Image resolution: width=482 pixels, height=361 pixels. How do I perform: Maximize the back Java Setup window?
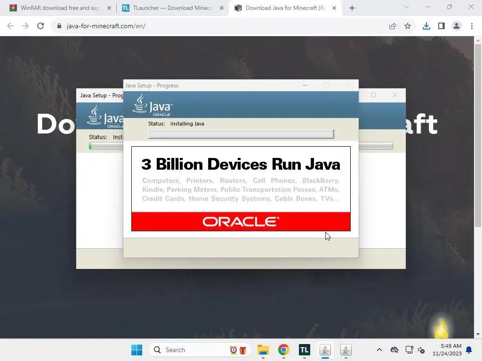(x=373, y=95)
